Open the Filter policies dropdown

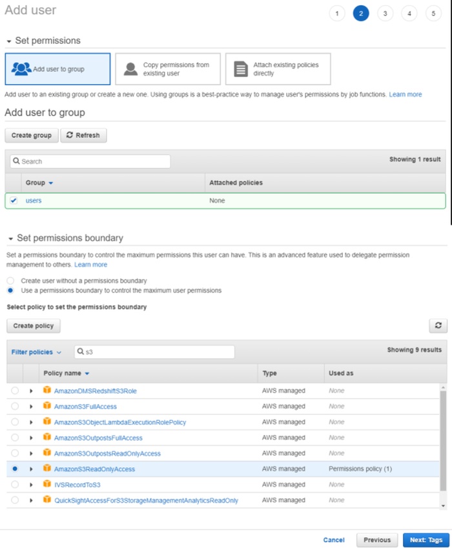pos(36,352)
